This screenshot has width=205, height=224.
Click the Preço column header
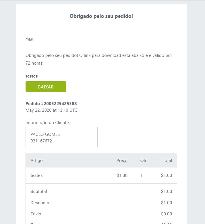click(122, 161)
